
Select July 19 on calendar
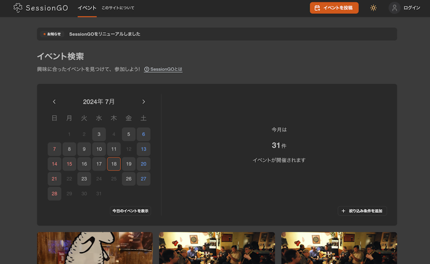pos(128,164)
